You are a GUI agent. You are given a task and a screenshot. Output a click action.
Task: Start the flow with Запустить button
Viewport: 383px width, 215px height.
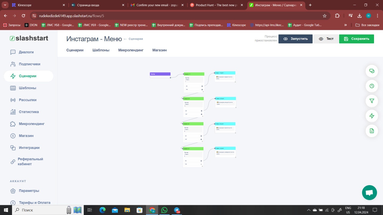tap(295, 39)
